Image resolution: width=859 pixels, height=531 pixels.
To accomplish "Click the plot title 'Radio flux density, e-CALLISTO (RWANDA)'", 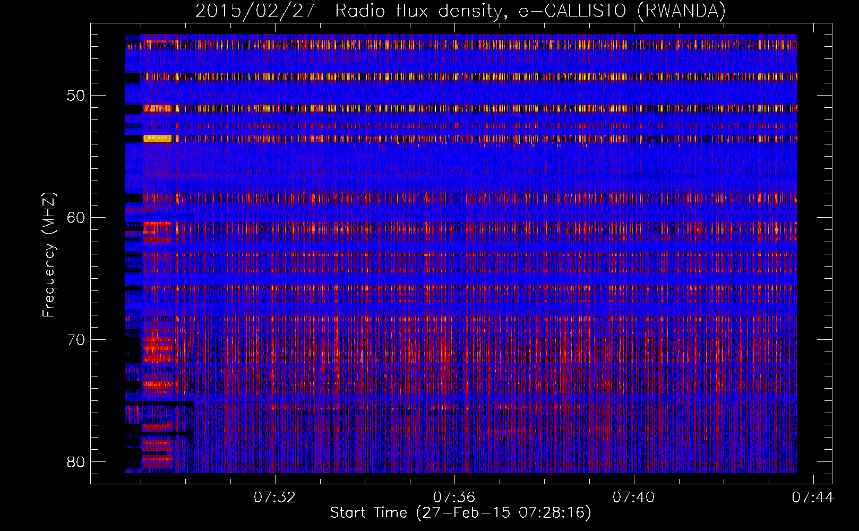I will click(x=530, y=11).
